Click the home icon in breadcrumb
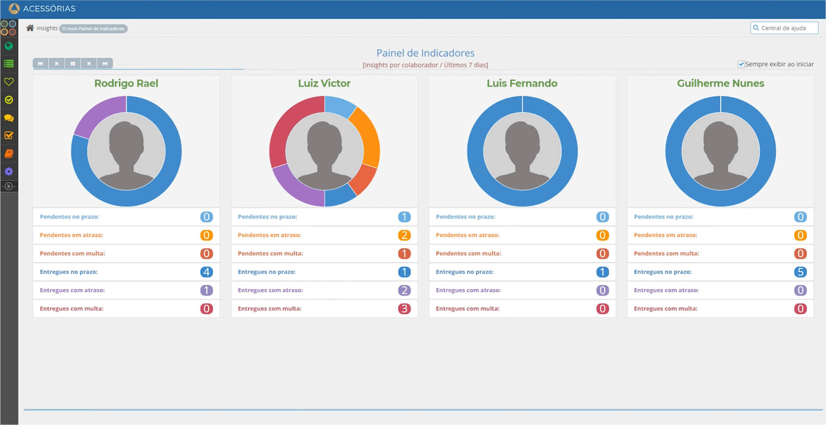The height and width of the screenshot is (425, 826). 30,28
